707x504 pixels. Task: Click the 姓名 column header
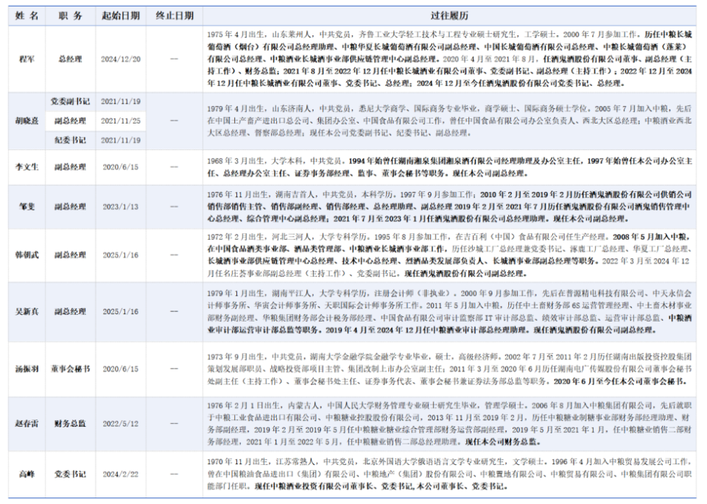coord(27,15)
